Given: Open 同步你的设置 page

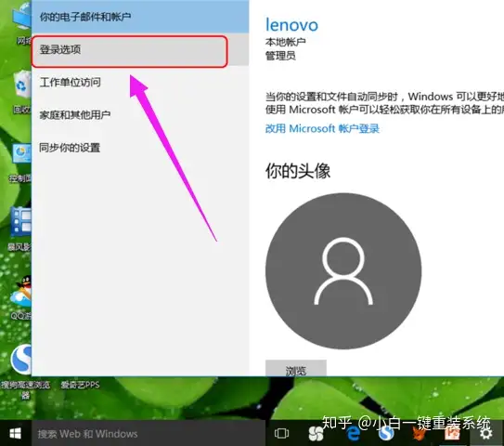Looking at the screenshot, I should click(x=140, y=148).
